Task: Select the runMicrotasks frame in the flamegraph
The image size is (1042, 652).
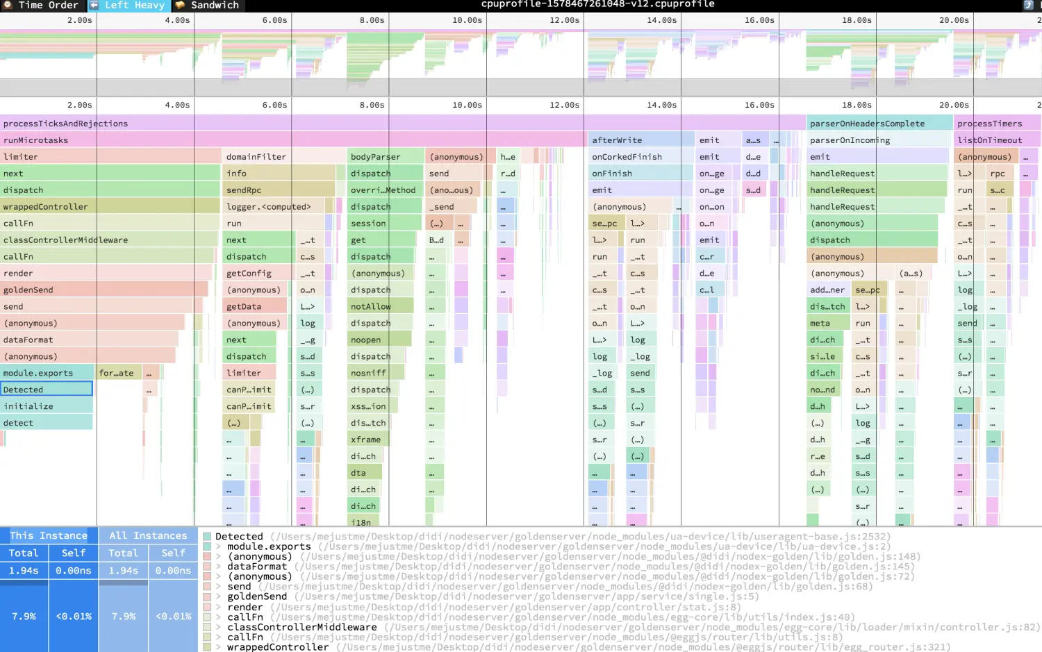Action: [x=292, y=140]
